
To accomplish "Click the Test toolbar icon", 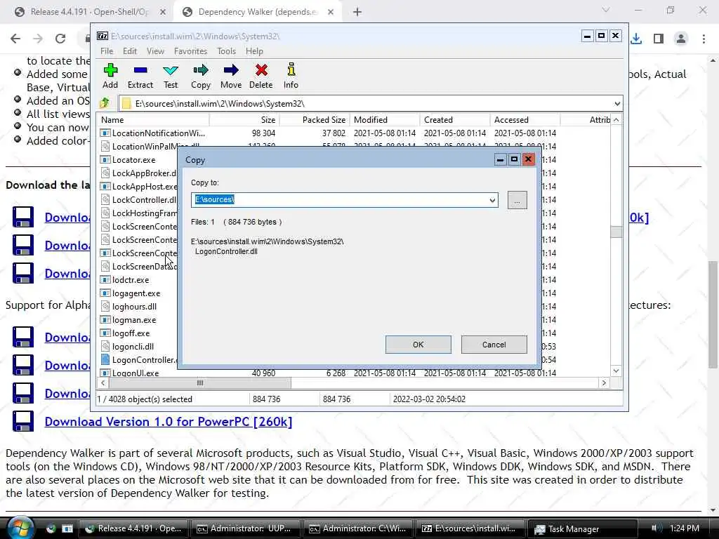I will [171, 70].
